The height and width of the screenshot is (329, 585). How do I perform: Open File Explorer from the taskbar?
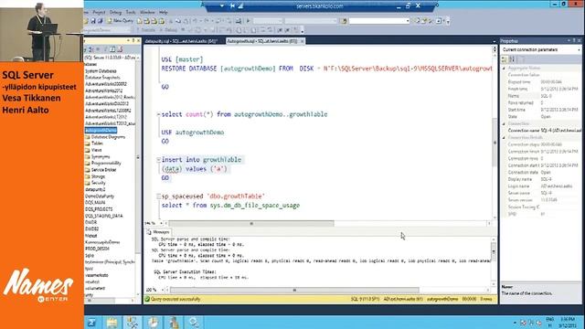point(112,323)
